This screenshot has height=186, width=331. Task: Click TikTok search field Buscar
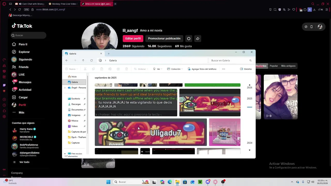point(28,35)
